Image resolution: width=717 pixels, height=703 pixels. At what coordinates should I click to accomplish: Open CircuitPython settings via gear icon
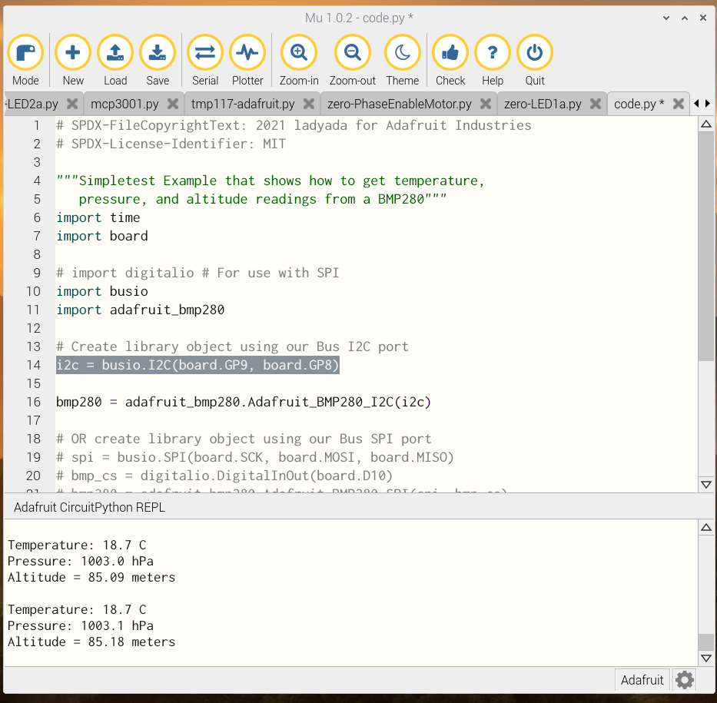pos(682,679)
